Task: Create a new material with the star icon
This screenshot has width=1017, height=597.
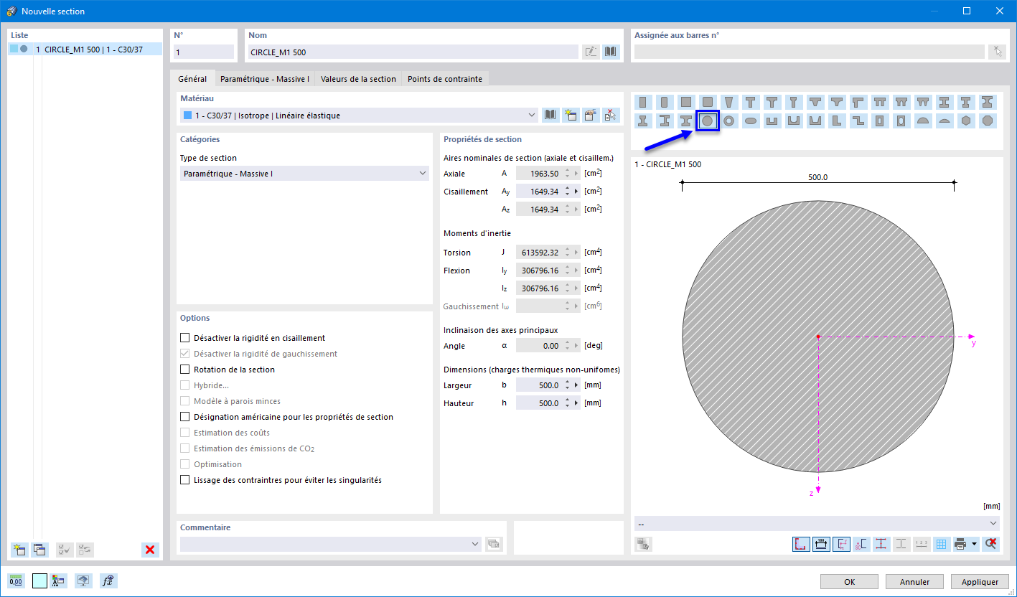Action: 571,115
